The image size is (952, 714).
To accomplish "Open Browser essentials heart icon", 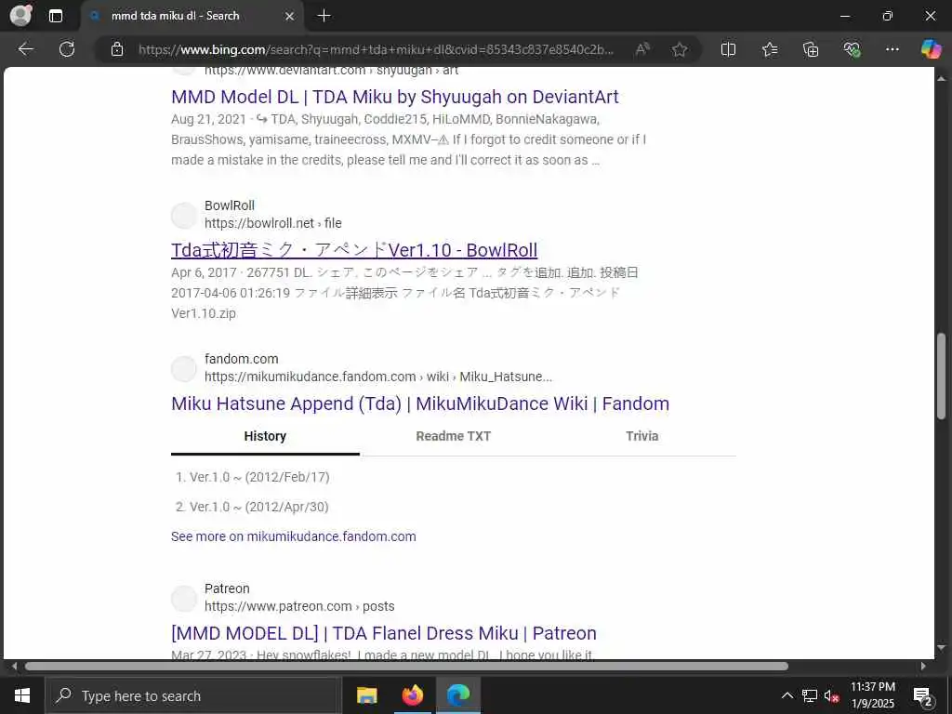I will click(x=852, y=49).
